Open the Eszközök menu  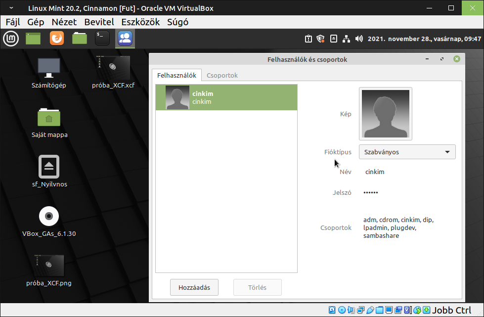pyautogui.click(x=140, y=22)
